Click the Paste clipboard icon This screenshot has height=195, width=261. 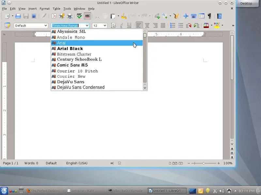click(x=113, y=16)
